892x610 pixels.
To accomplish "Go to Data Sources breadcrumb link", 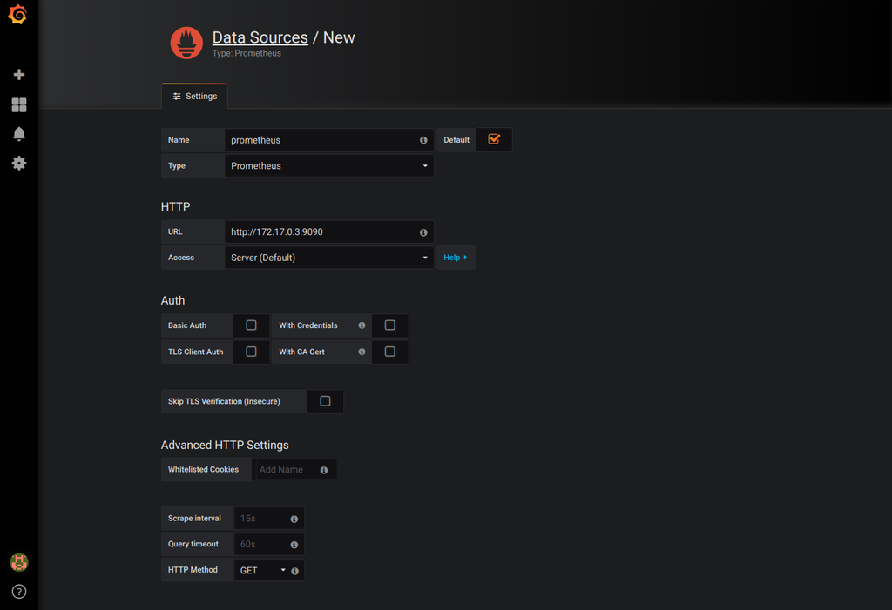I will pyautogui.click(x=260, y=37).
